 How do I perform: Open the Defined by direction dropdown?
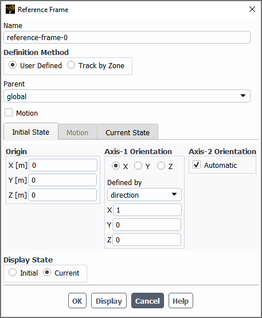[x=144, y=195]
